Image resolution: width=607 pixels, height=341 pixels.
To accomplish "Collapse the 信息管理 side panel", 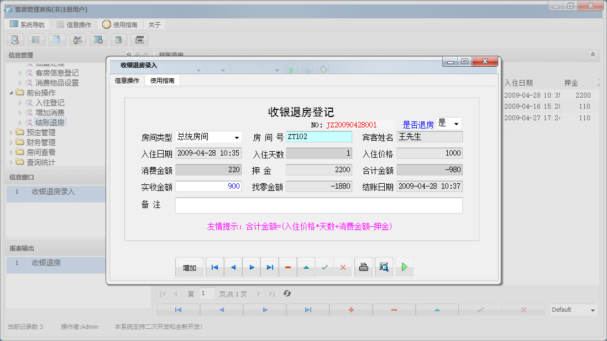I will tap(129, 55).
